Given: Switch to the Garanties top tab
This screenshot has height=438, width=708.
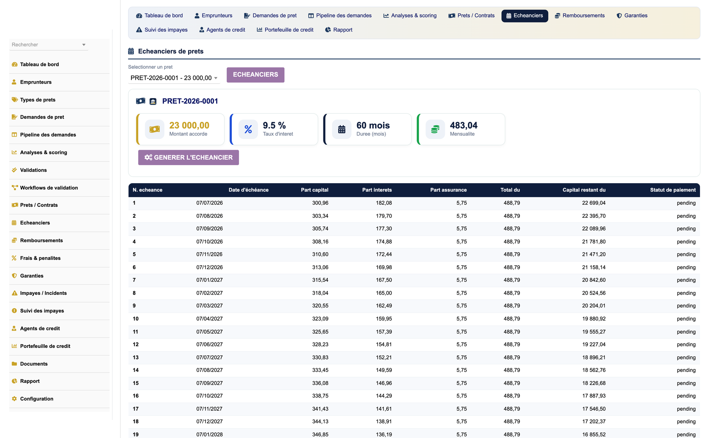Looking at the screenshot, I should pyautogui.click(x=632, y=16).
